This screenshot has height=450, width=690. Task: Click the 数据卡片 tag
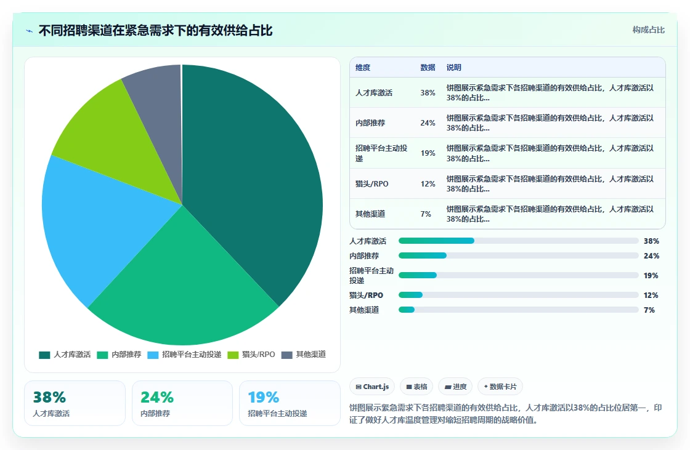pyautogui.click(x=500, y=387)
